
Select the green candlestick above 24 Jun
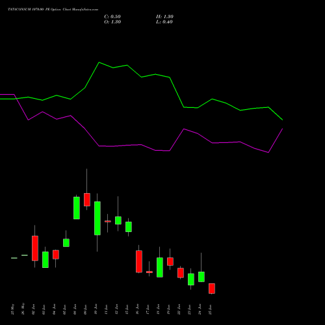click(201, 277)
